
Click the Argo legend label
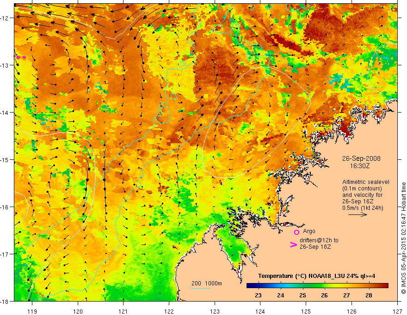[309, 231]
